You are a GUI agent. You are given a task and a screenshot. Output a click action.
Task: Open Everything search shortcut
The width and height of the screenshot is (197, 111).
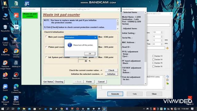[x=5, y=52]
